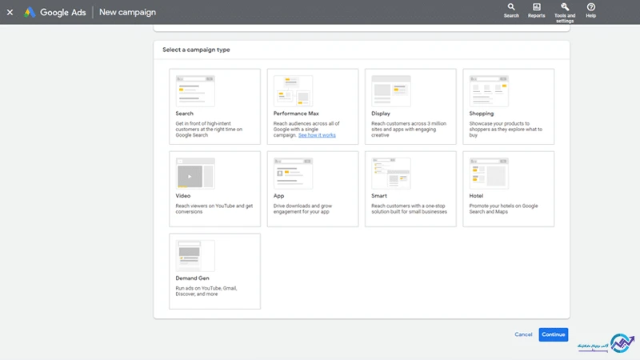The image size is (640, 360).
Task: Click the Cancel link
Action: pyautogui.click(x=523, y=334)
